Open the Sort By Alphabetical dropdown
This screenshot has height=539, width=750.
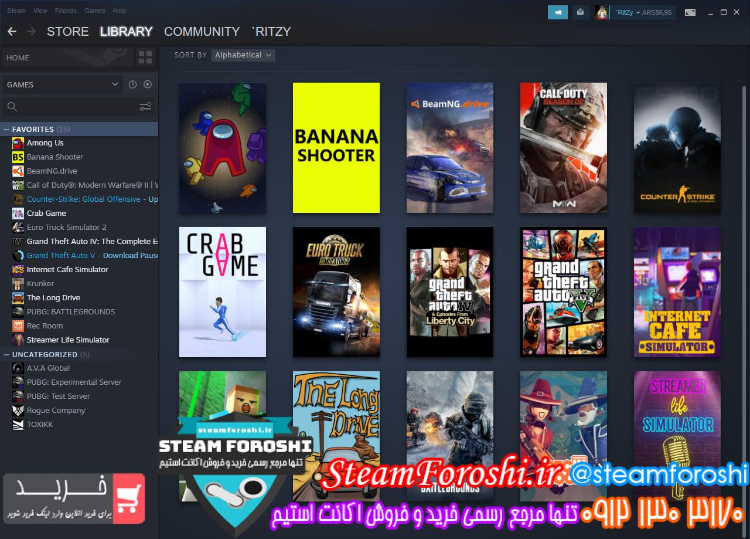(x=243, y=55)
